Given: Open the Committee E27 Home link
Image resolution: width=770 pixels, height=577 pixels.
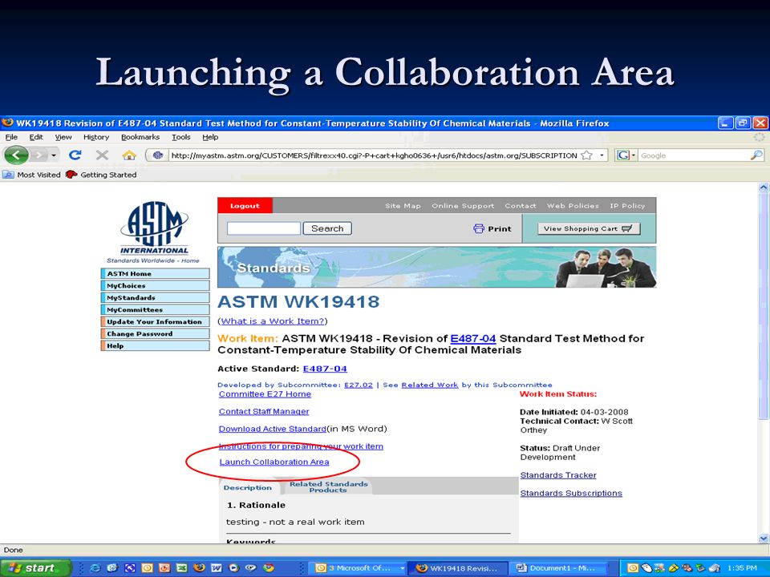Looking at the screenshot, I should [265, 394].
